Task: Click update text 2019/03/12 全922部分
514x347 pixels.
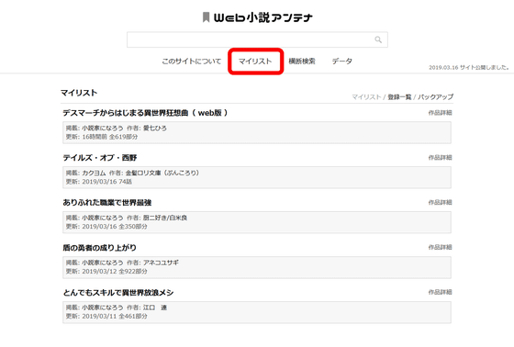Action: click(115, 272)
